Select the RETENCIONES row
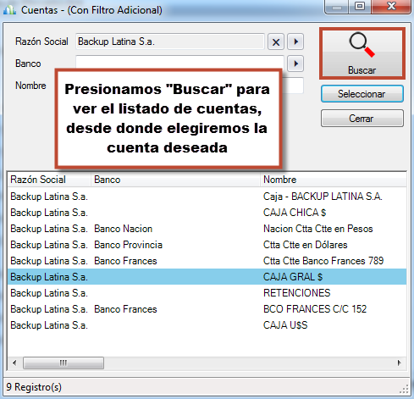Viewport: 414px width, 399px height. pyautogui.click(x=207, y=293)
